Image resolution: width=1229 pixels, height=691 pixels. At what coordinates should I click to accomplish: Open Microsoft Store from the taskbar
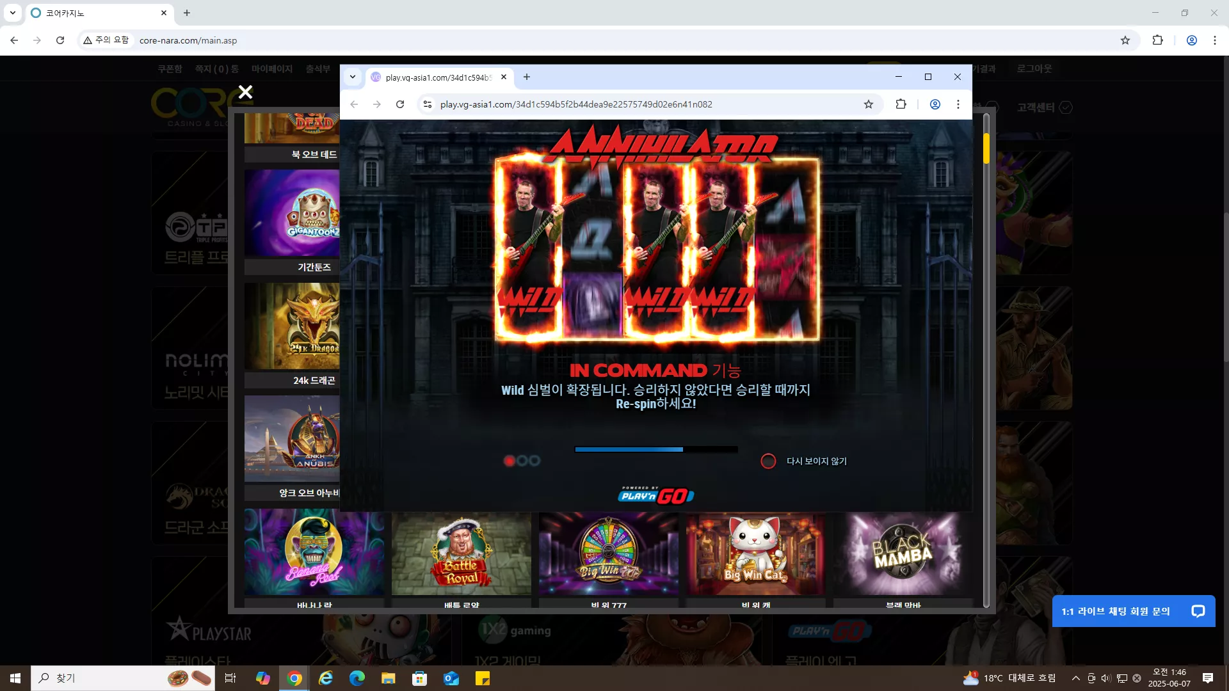coord(420,678)
